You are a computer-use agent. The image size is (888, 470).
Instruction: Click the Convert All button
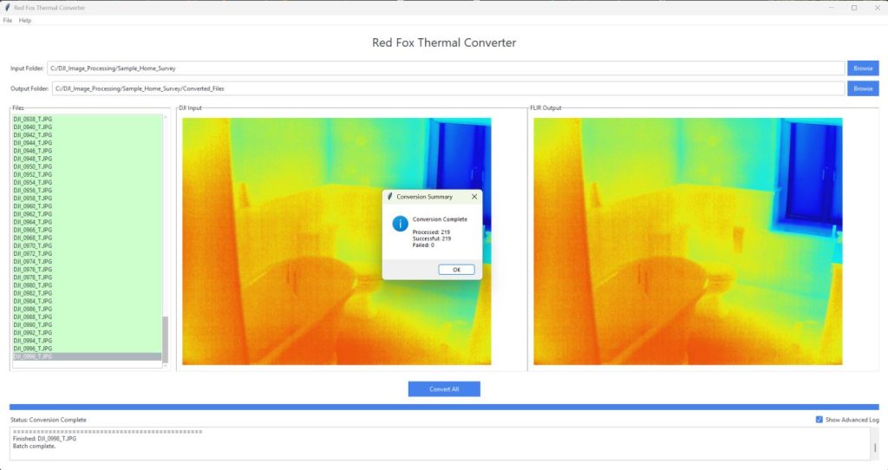pyautogui.click(x=444, y=389)
